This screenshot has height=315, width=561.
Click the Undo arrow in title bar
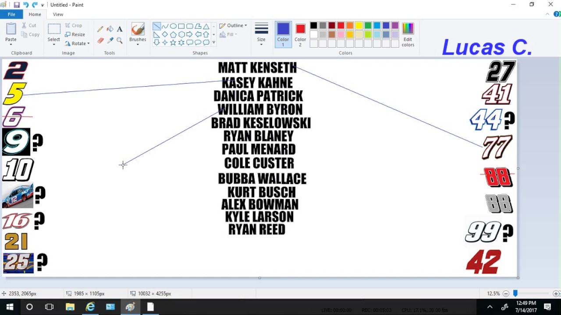click(26, 5)
